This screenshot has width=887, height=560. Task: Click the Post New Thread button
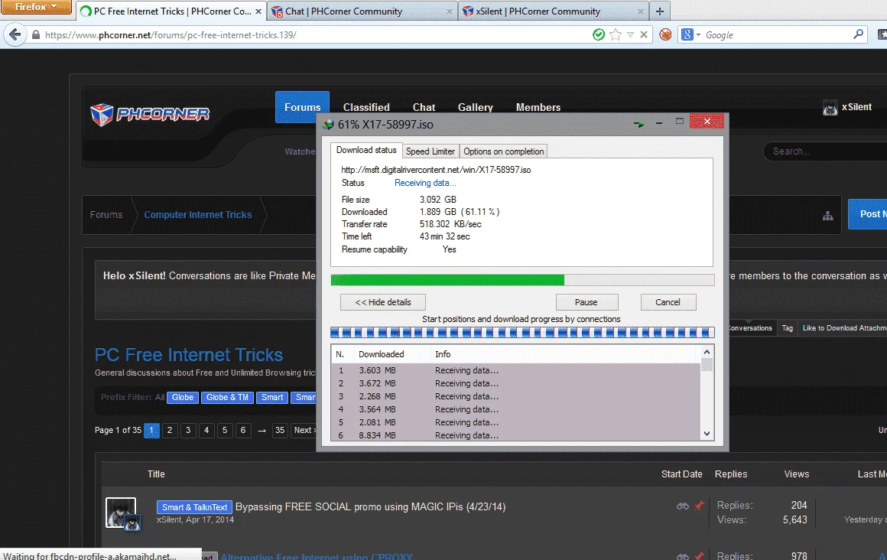867,214
